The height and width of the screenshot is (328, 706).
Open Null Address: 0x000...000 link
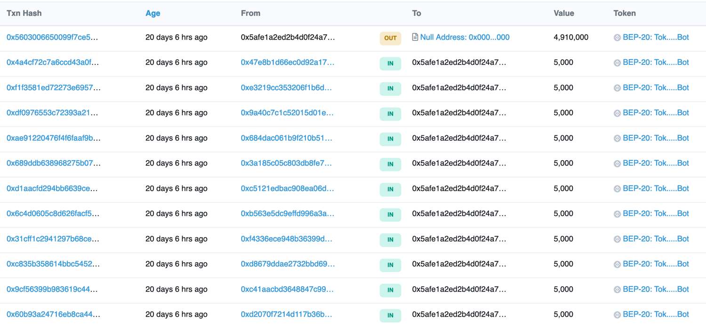(x=465, y=37)
